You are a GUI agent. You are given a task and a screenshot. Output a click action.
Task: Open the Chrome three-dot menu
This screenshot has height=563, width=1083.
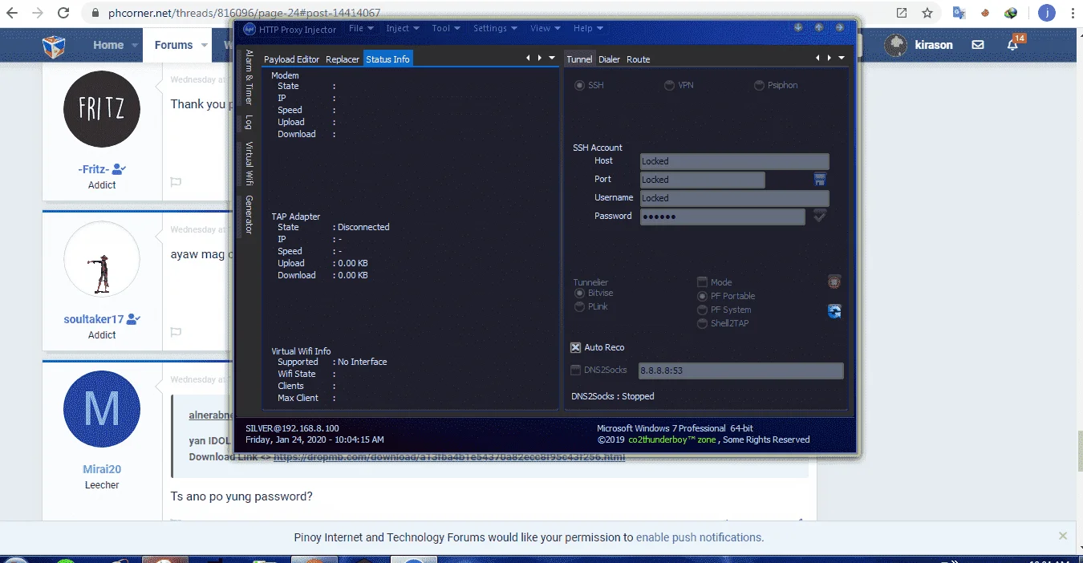1072,13
